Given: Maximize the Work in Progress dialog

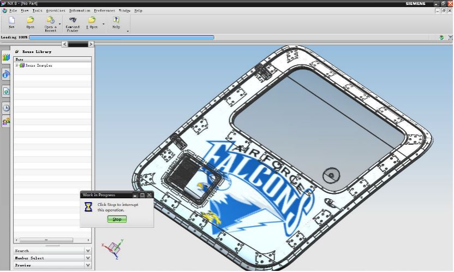Looking at the screenshot, I should [142, 195].
